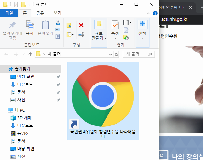Collapse the ribbon with the chevron

click(x=148, y=13)
